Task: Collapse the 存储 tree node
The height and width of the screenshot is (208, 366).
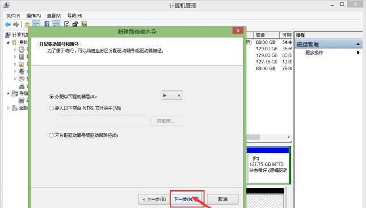Action: (x=9, y=93)
